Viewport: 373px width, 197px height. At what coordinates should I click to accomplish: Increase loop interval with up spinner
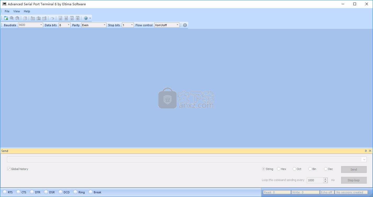(x=325, y=179)
